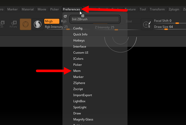Image resolution: width=186 pixels, height=125 pixels.
Task: Click the brush size S target icon
Action: (147, 24)
